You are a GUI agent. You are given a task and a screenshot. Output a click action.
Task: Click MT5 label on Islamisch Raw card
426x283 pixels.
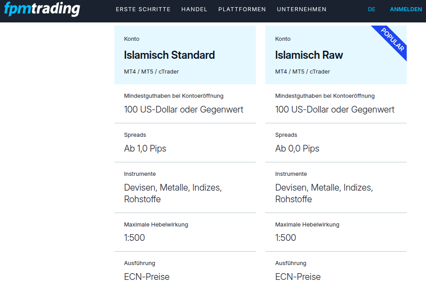[x=299, y=71]
